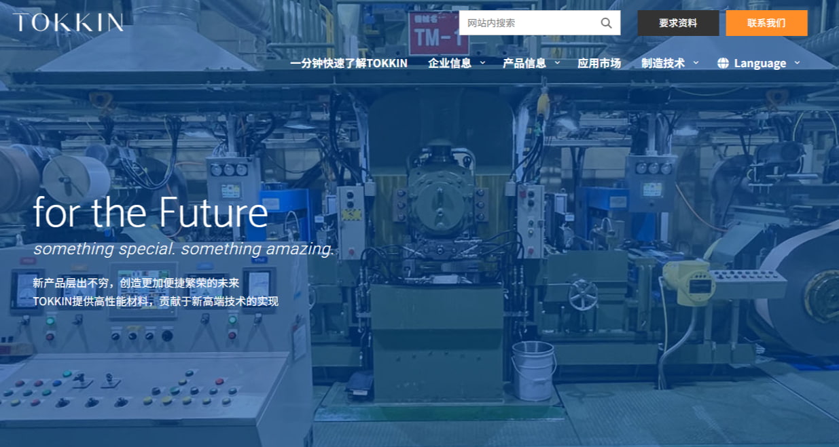Viewport: 839px width, 447px height.
Task: Open the 企业信息 menu item
Action: [x=450, y=63]
